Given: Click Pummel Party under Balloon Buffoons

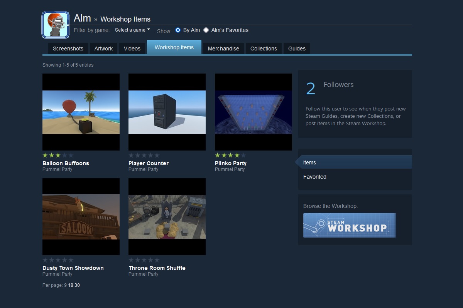Looking at the screenshot, I should [57, 169].
